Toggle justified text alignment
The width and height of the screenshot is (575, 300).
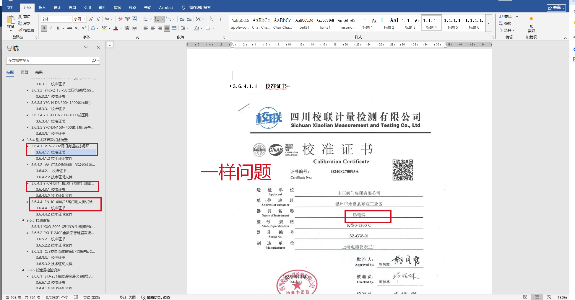(167, 28)
